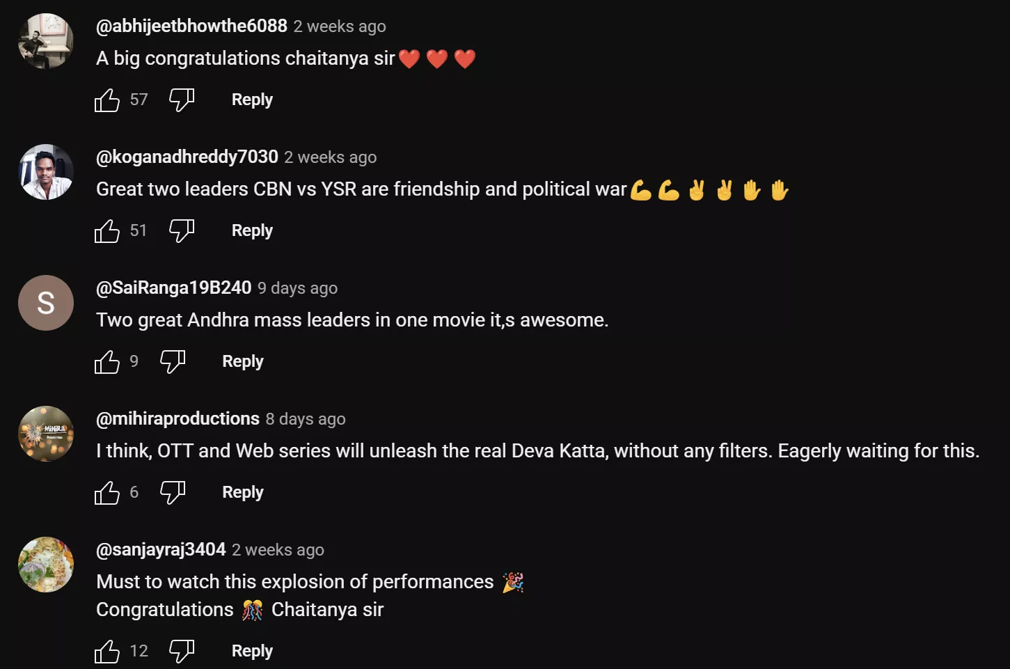Dislike @sanjayraj3404's congratulations comment
The height and width of the screenshot is (669, 1010).
click(x=181, y=651)
